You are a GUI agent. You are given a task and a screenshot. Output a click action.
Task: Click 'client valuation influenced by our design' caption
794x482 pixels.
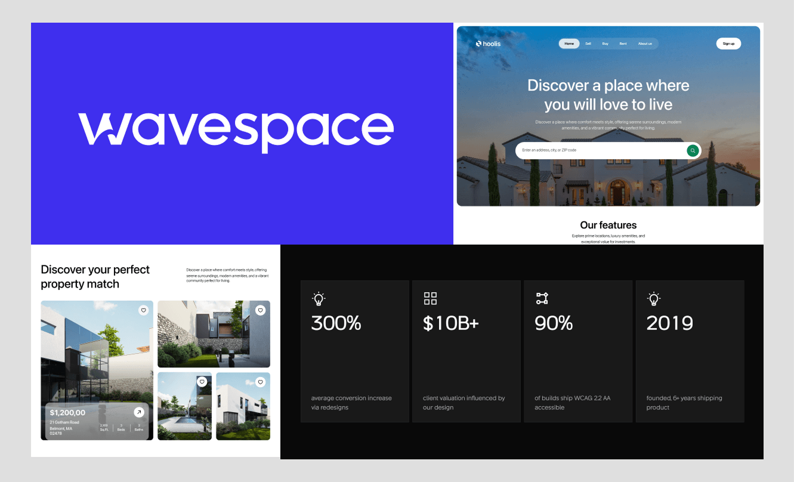[x=464, y=403]
